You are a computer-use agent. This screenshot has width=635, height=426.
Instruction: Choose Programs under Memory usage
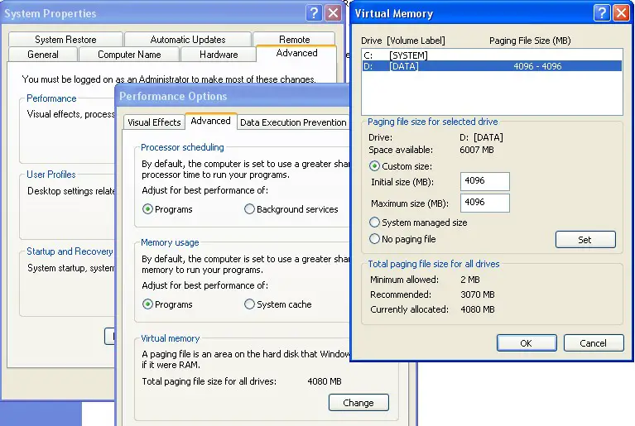point(148,304)
